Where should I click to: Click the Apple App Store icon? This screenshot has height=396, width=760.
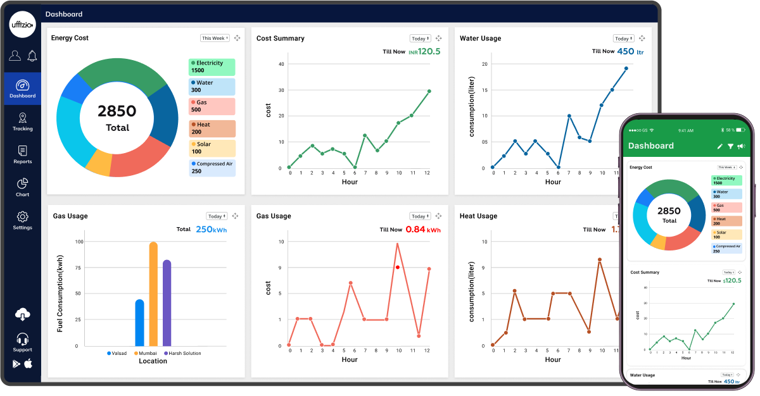click(28, 364)
